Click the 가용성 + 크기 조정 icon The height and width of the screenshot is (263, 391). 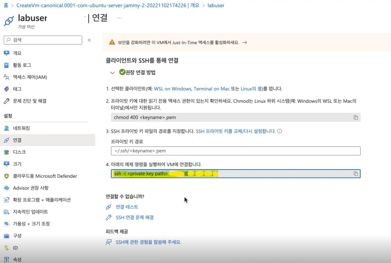6,224
